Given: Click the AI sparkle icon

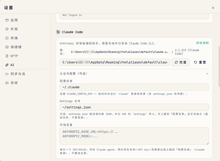Looking at the screenshot, I should (7, 65).
